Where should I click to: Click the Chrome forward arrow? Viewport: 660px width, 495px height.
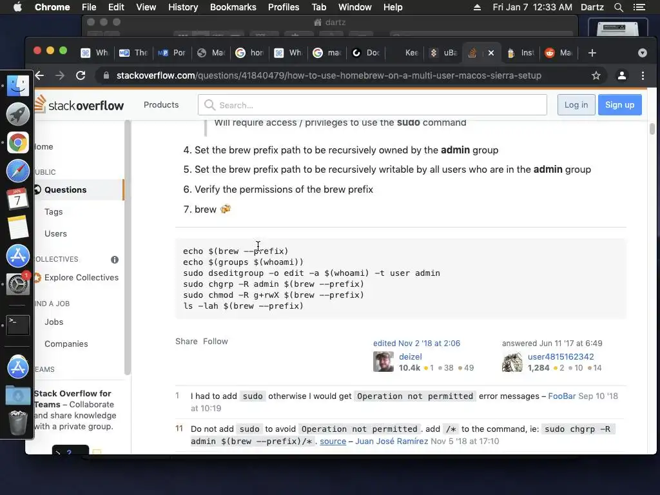[x=60, y=76]
